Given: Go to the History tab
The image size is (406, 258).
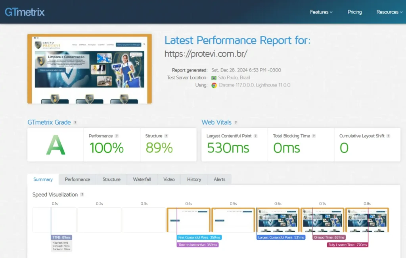Looking at the screenshot, I should coord(194,179).
